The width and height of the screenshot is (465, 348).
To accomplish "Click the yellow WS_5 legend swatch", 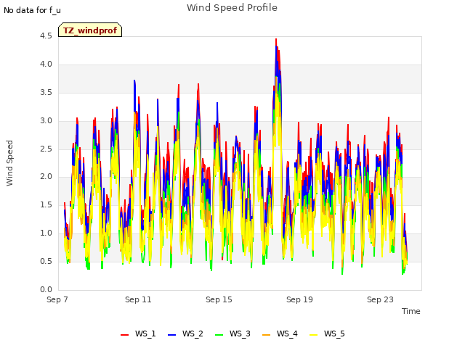I will 313,335.
